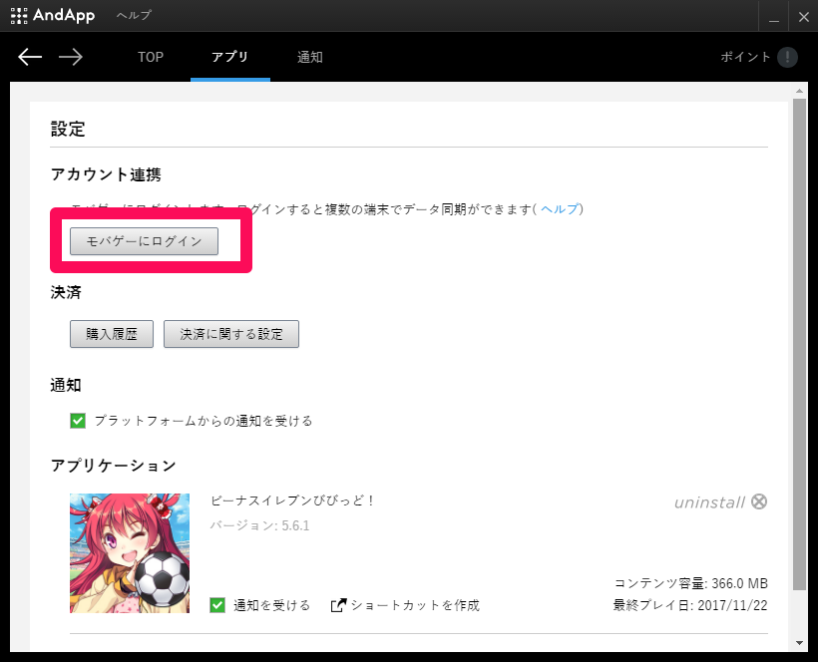Minimize the AndApp window

[774, 17]
